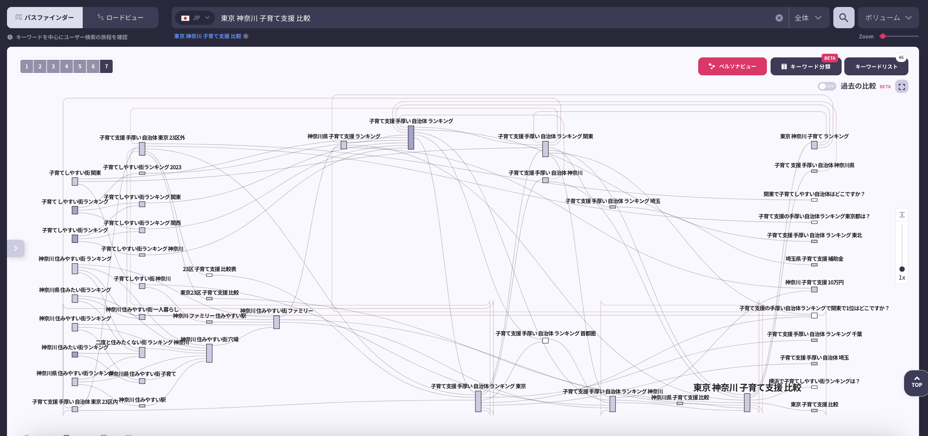Click the 子育て支援 手厚い 自治体 ランキング node bar
928x436 pixels.
(411, 137)
